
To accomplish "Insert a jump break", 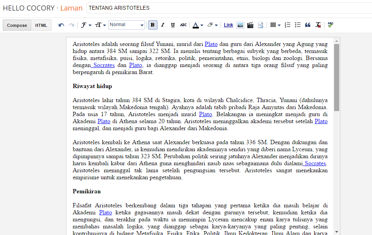I will (261, 25).
